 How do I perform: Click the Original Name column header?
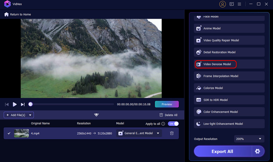coord(40,124)
